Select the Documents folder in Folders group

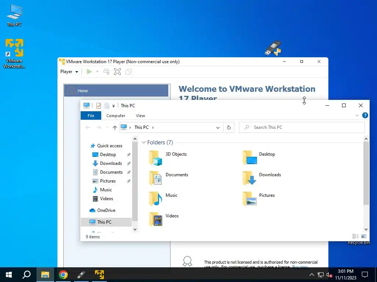169,179
